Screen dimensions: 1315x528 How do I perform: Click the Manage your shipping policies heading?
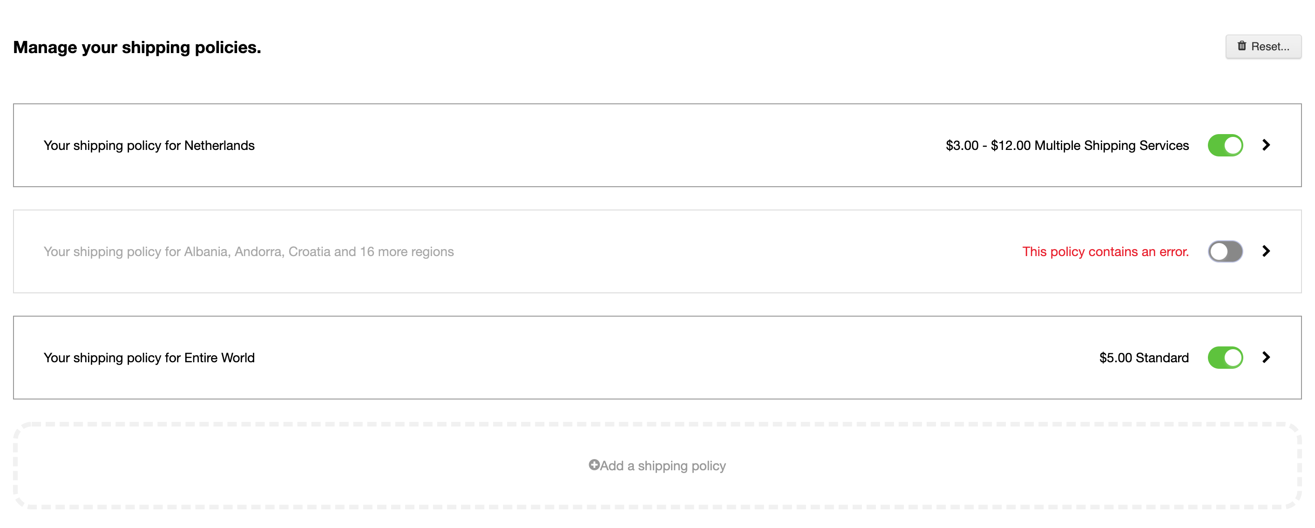tap(137, 47)
